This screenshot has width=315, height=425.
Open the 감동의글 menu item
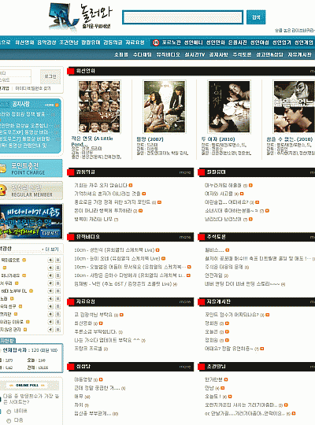tap(113, 42)
